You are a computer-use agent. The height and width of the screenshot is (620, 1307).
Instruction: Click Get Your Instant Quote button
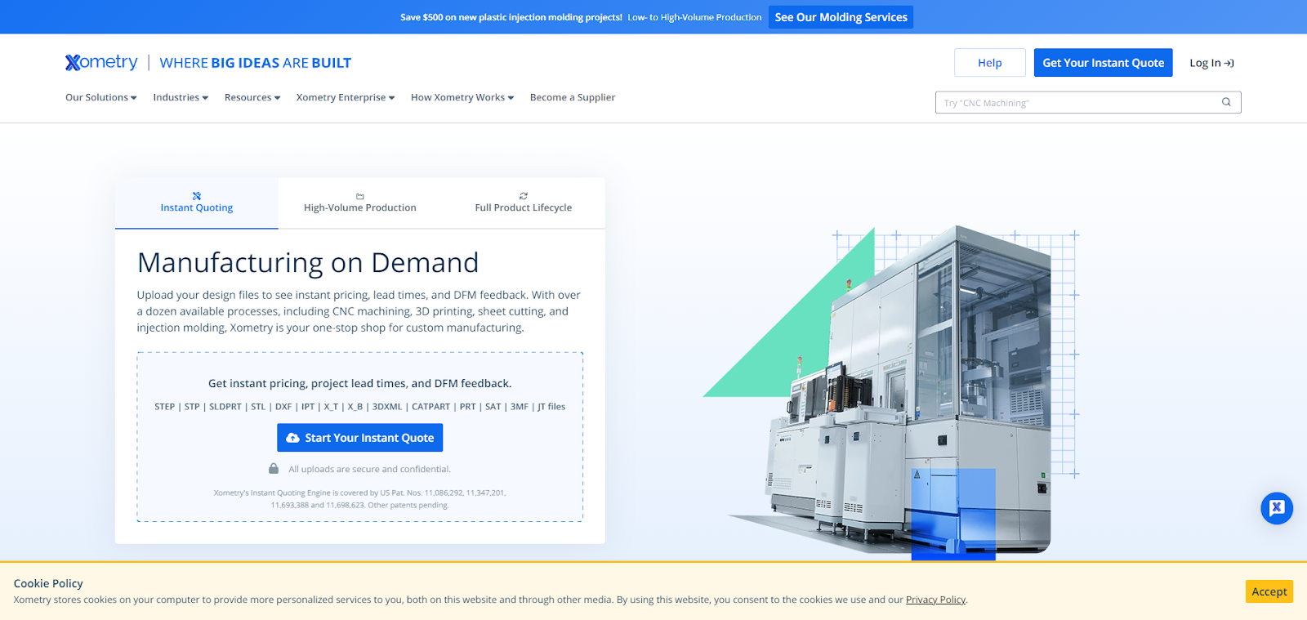pyautogui.click(x=1104, y=63)
